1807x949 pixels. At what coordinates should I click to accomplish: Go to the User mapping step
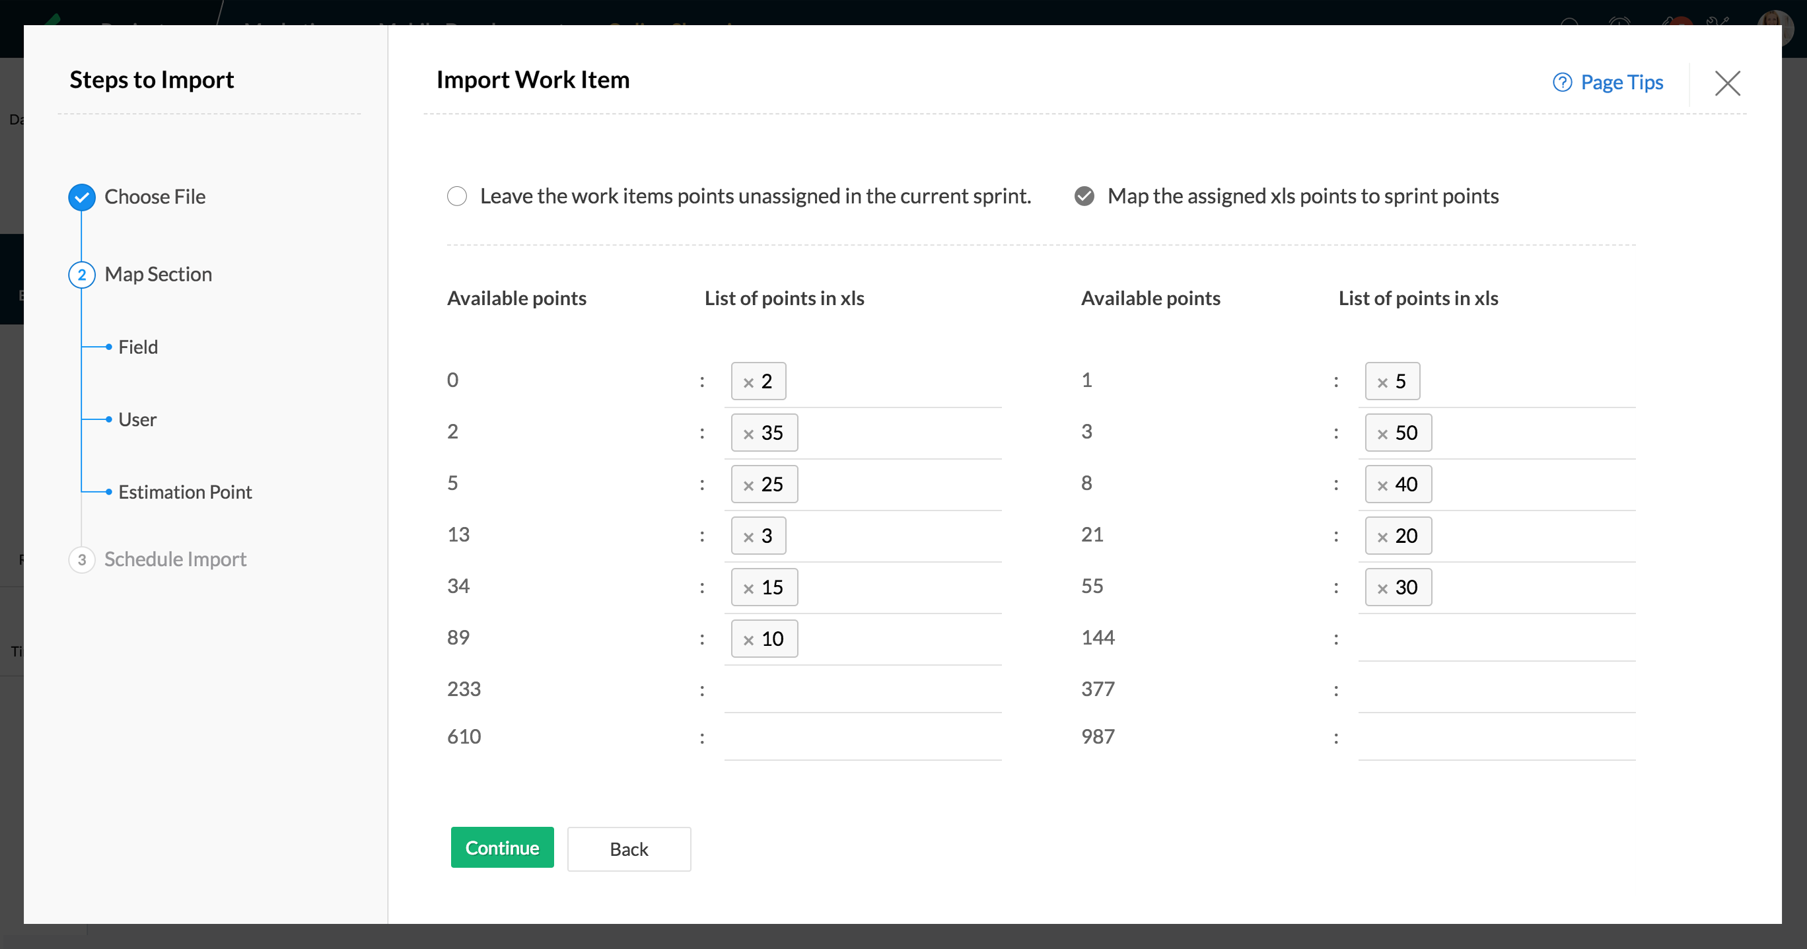(137, 419)
